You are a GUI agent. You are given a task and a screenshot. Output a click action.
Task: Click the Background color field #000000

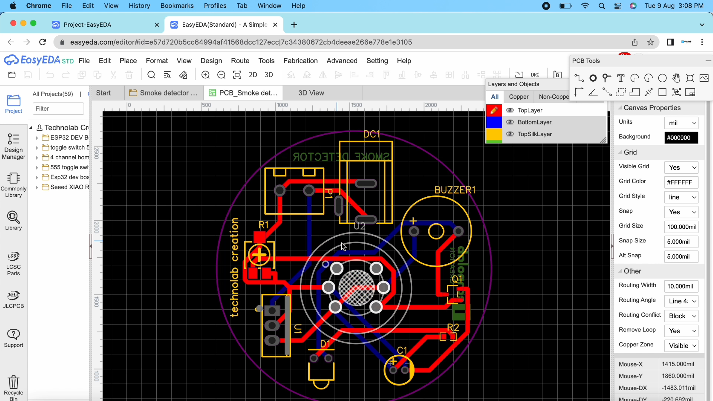[681, 138]
